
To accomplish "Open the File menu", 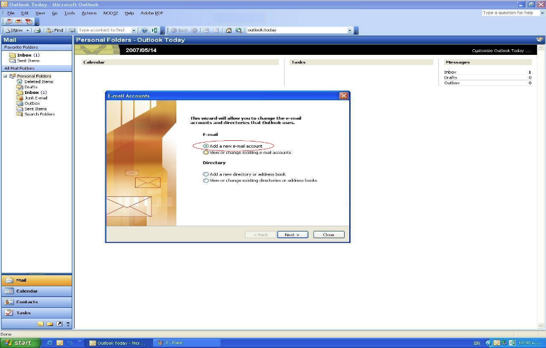I will (11, 13).
